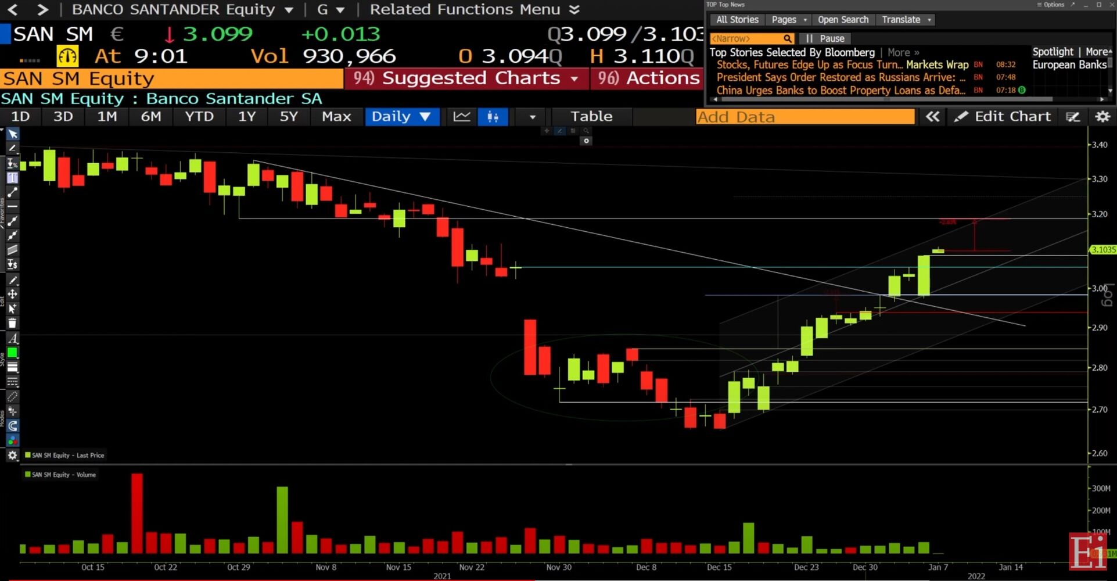
Task: Collapse panel with double-left chevron
Action: (932, 117)
